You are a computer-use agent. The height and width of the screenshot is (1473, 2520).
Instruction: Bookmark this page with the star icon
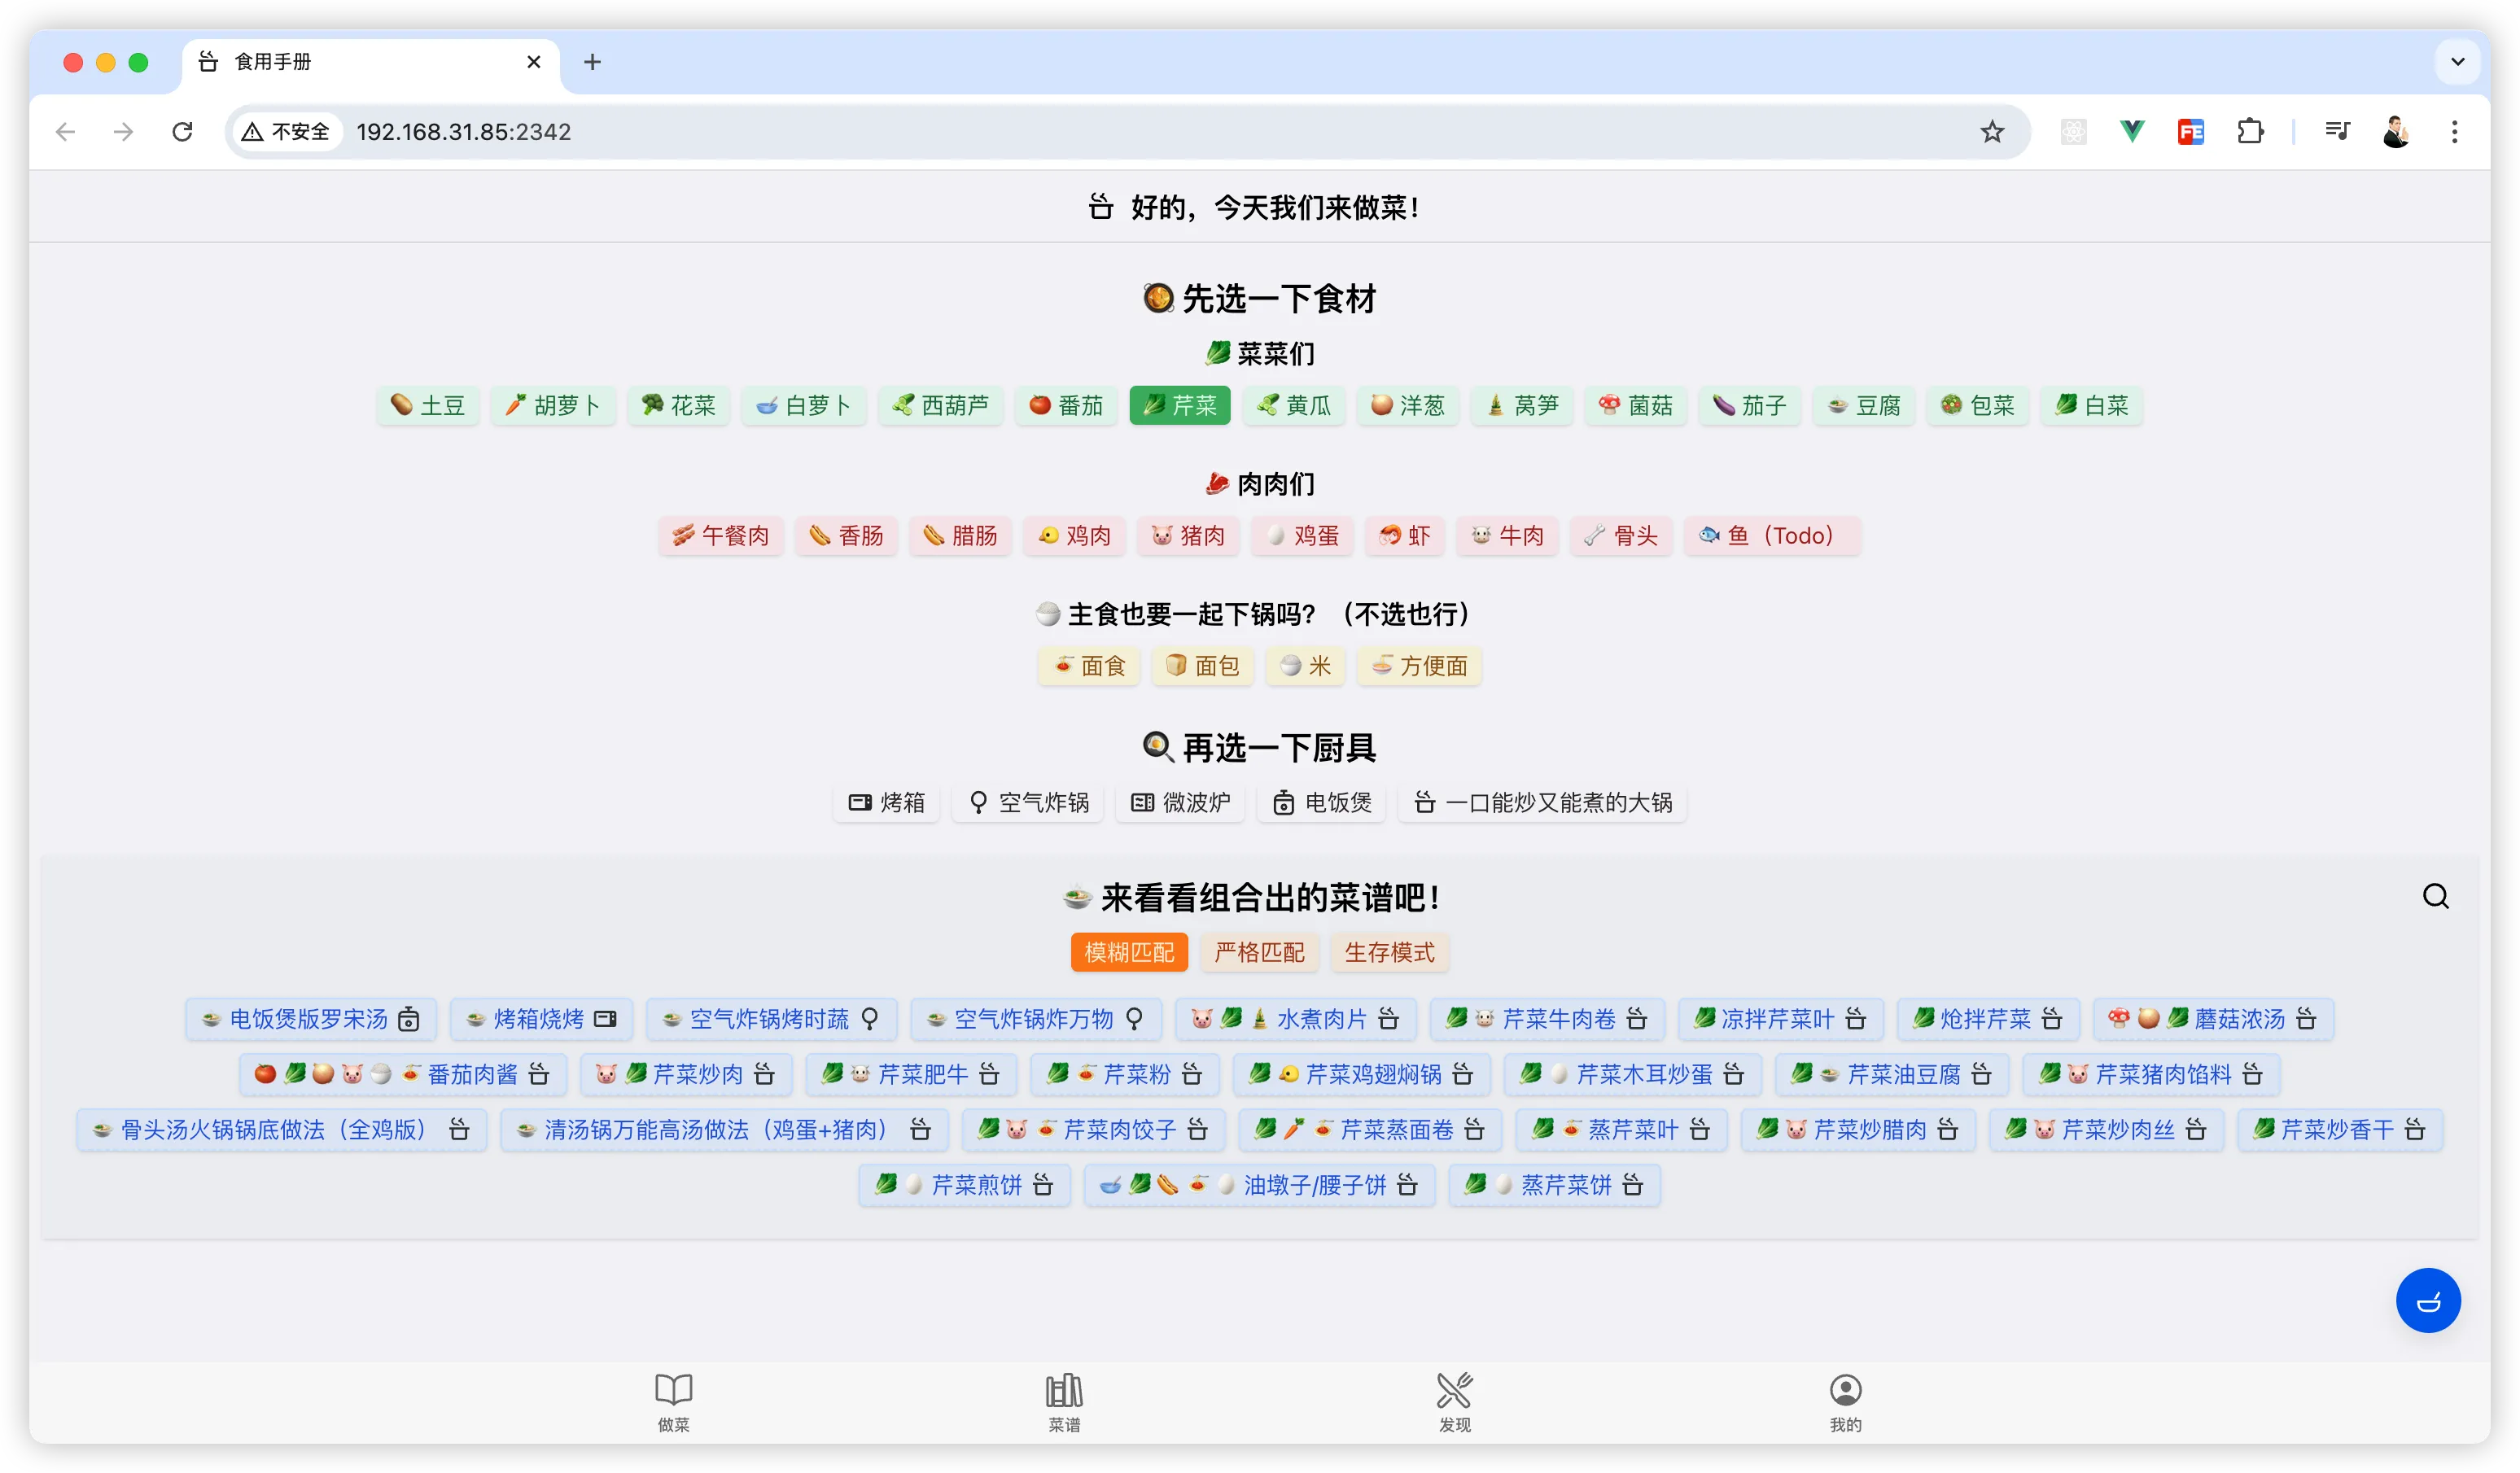pyautogui.click(x=1992, y=132)
